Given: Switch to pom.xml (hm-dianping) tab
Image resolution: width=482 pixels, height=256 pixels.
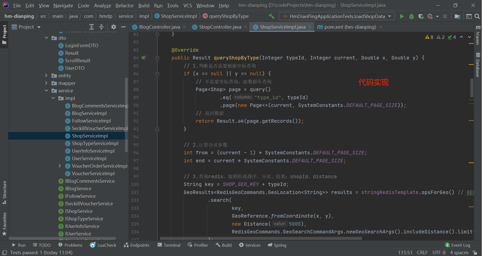Looking at the screenshot, I should 350,27.
